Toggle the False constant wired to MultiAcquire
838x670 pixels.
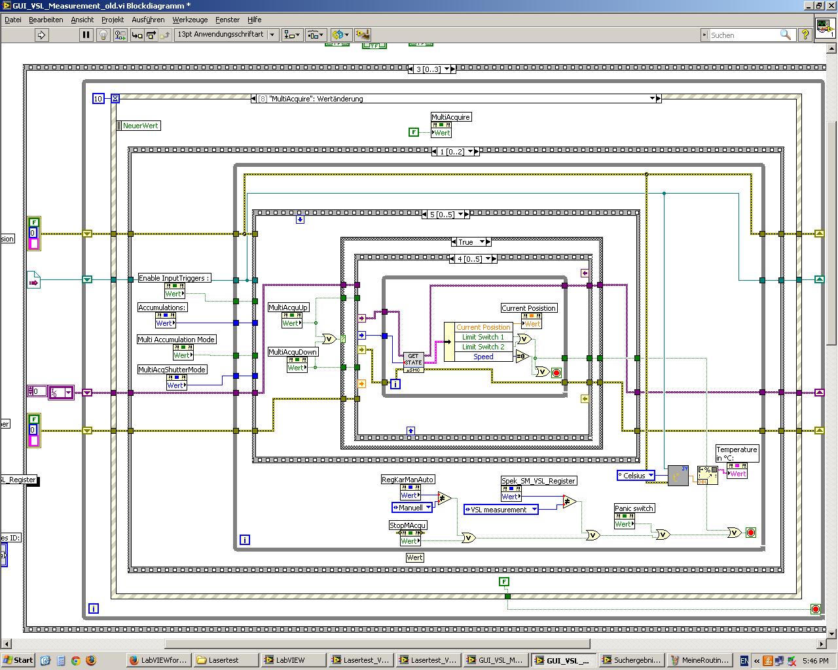[413, 132]
